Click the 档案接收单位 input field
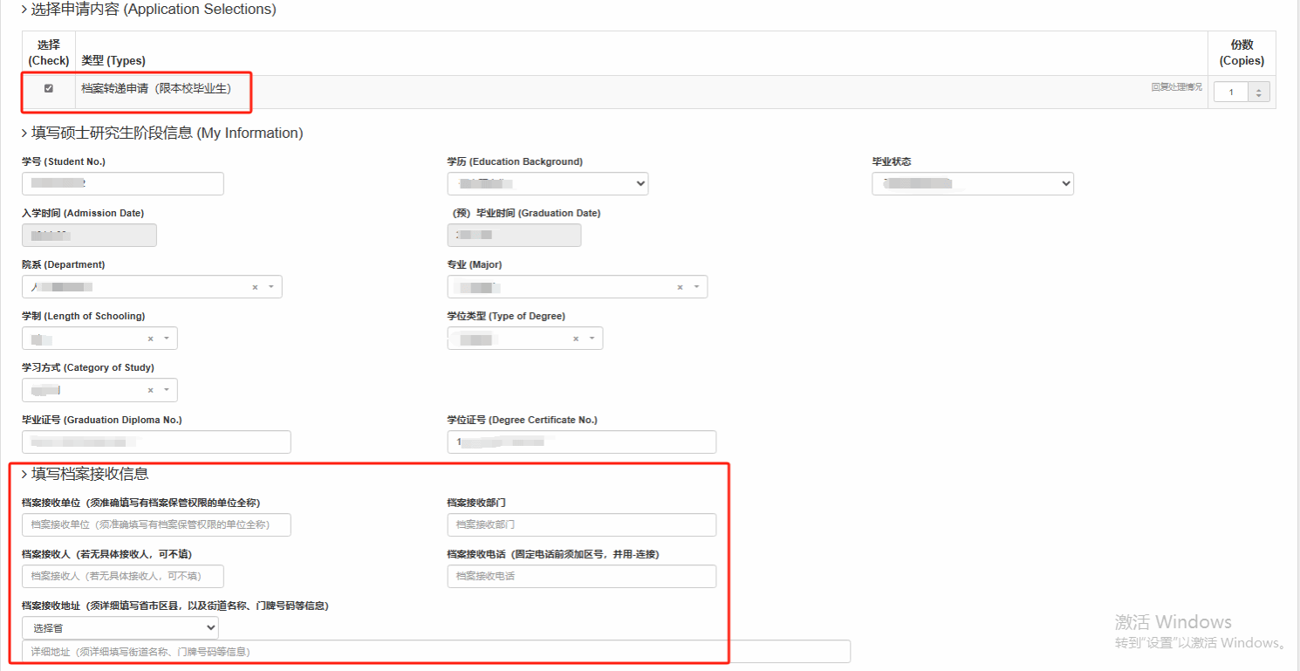This screenshot has width=1300, height=671. pos(156,524)
